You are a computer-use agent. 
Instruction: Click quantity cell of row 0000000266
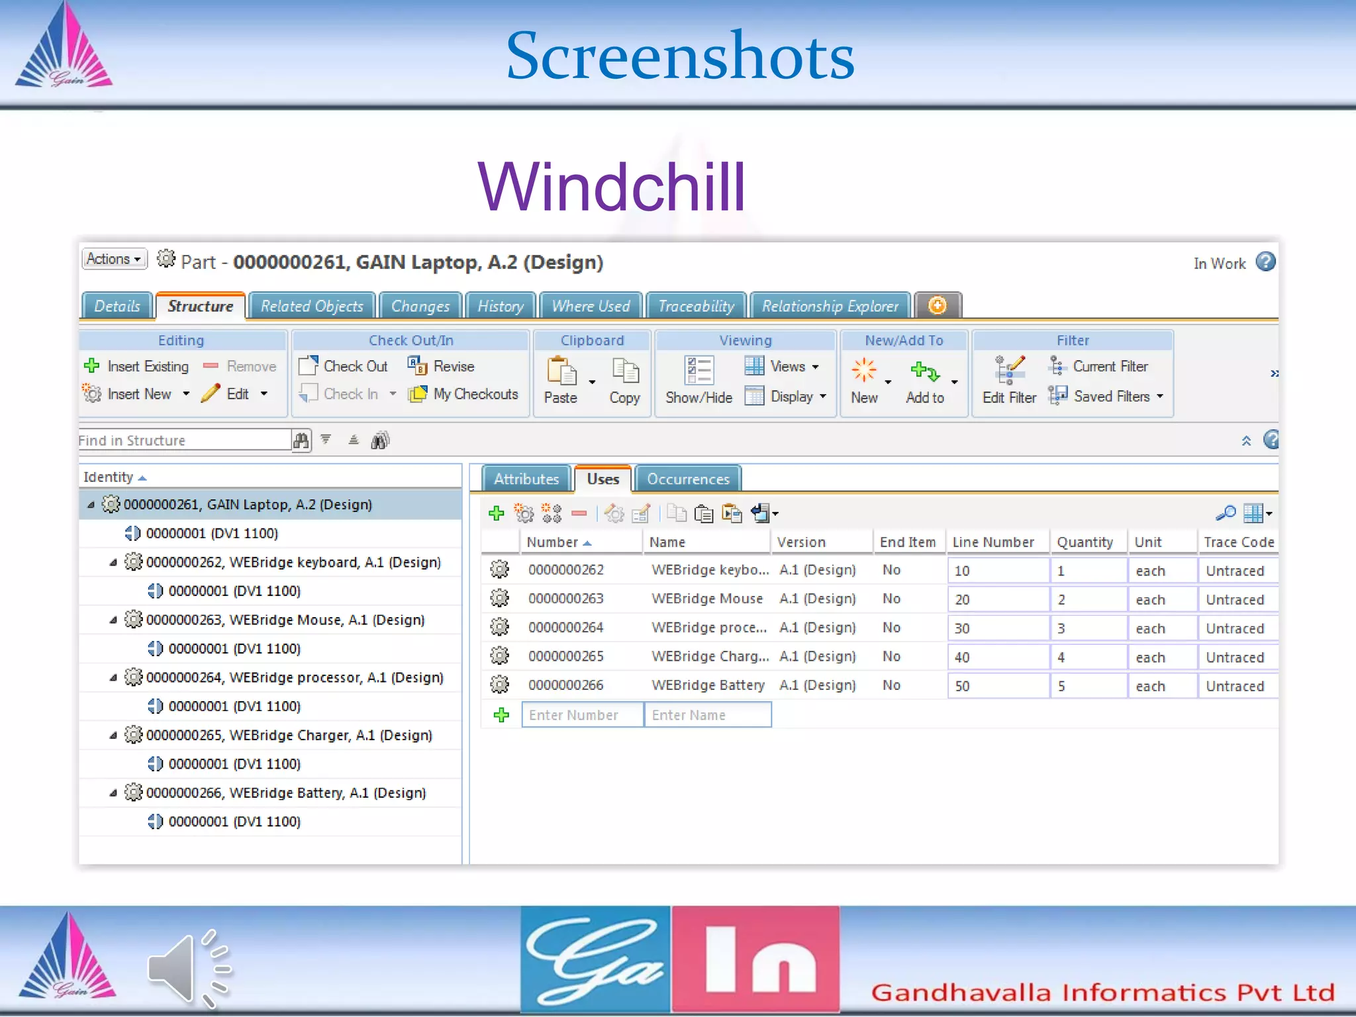tap(1089, 686)
